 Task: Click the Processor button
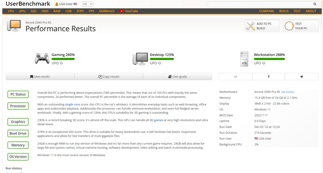(18, 106)
